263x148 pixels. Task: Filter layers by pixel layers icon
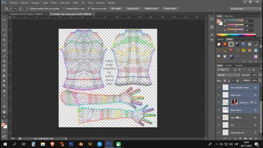[235, 69]
